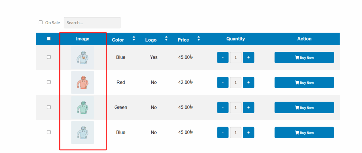Check the Green hoodie row checkbox
The height and width of the screenshot is (153, 362).
coord(49,107)
